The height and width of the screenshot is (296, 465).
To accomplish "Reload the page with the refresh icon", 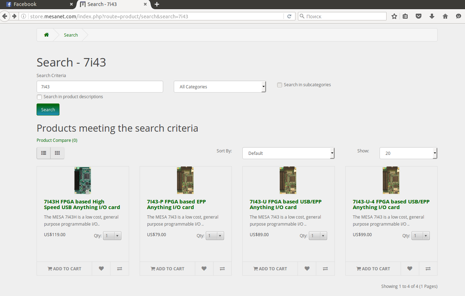I will click(289, 16).
